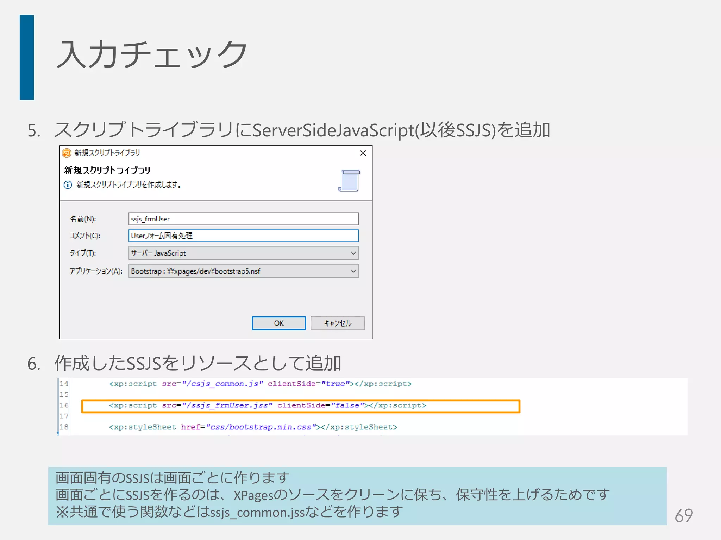
Task: Close the 新規スクリプトライブラリ dialog
Action: [x=363, y=153]
